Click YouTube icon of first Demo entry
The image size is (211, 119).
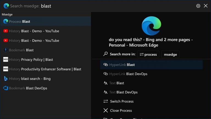click(6, 31)
